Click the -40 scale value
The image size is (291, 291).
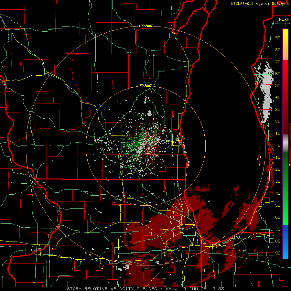click(276, 193)
